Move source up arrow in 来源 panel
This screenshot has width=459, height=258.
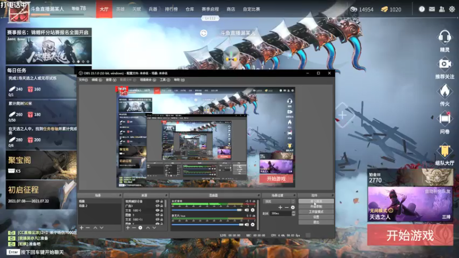click(148, 228)
